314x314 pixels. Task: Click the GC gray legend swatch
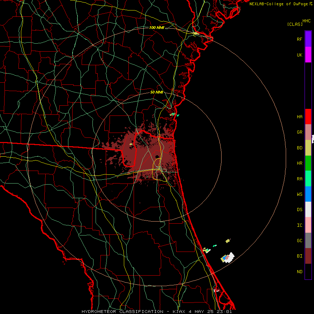tap(308, 240)
